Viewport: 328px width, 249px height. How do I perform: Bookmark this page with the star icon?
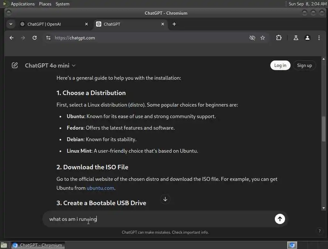(263, 38)
